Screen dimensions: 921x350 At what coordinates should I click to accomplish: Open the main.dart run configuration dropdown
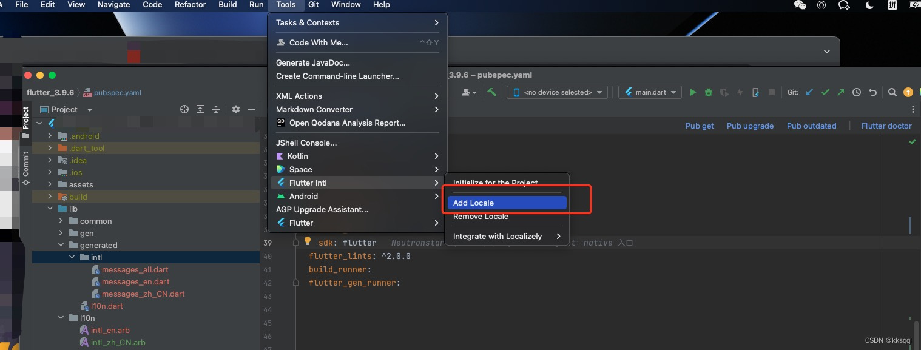pyautogui.click(x=650, y=92)
